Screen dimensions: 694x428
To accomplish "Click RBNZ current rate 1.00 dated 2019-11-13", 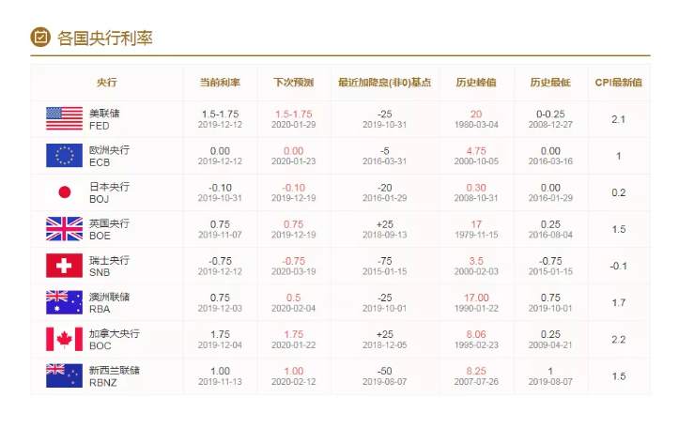I will [220, 375].
